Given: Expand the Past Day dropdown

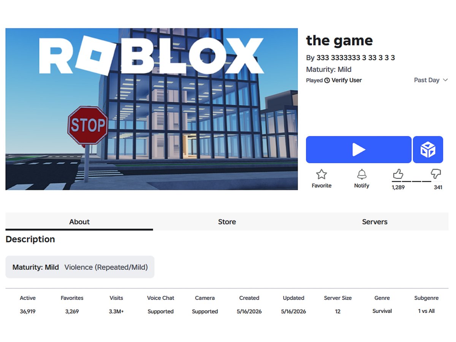Looking at the screenshot, I should 431,80.
